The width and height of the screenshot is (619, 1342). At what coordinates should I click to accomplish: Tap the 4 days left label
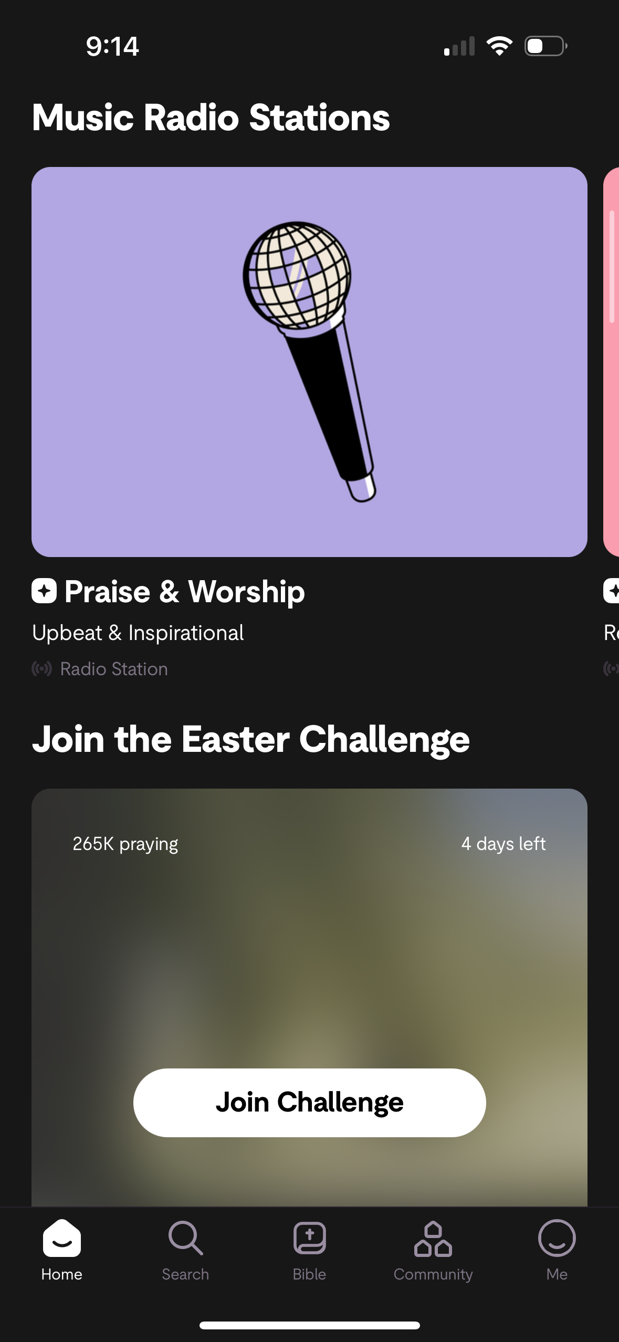pos(503,844)
